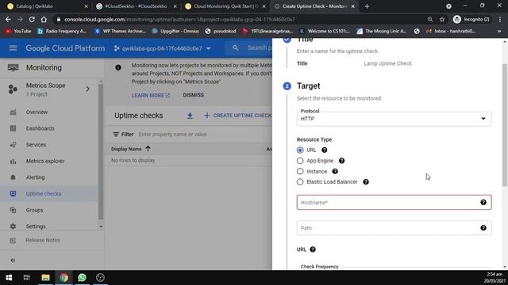Click help icon next to Instance
The width and height of the screenshot is (508, 285).
tap(335, 171)
